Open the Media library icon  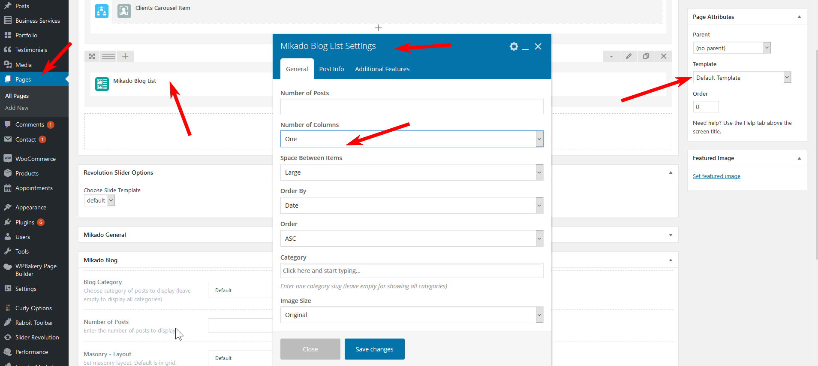click(8, 65)
